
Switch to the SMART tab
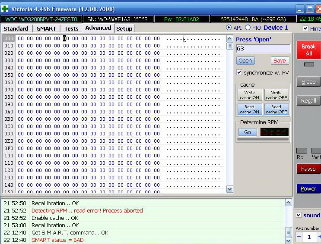click(x=46, y=28)
